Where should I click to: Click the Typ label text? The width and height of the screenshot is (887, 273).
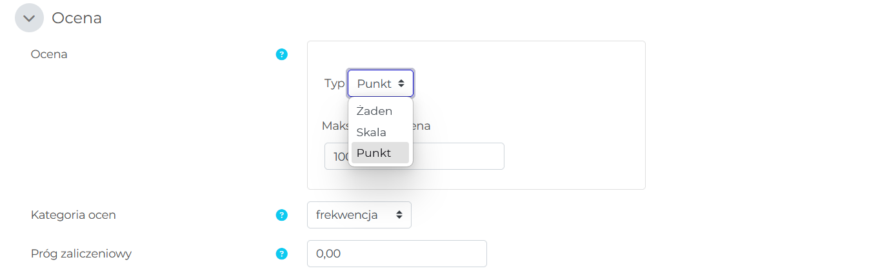click(334, 83)
